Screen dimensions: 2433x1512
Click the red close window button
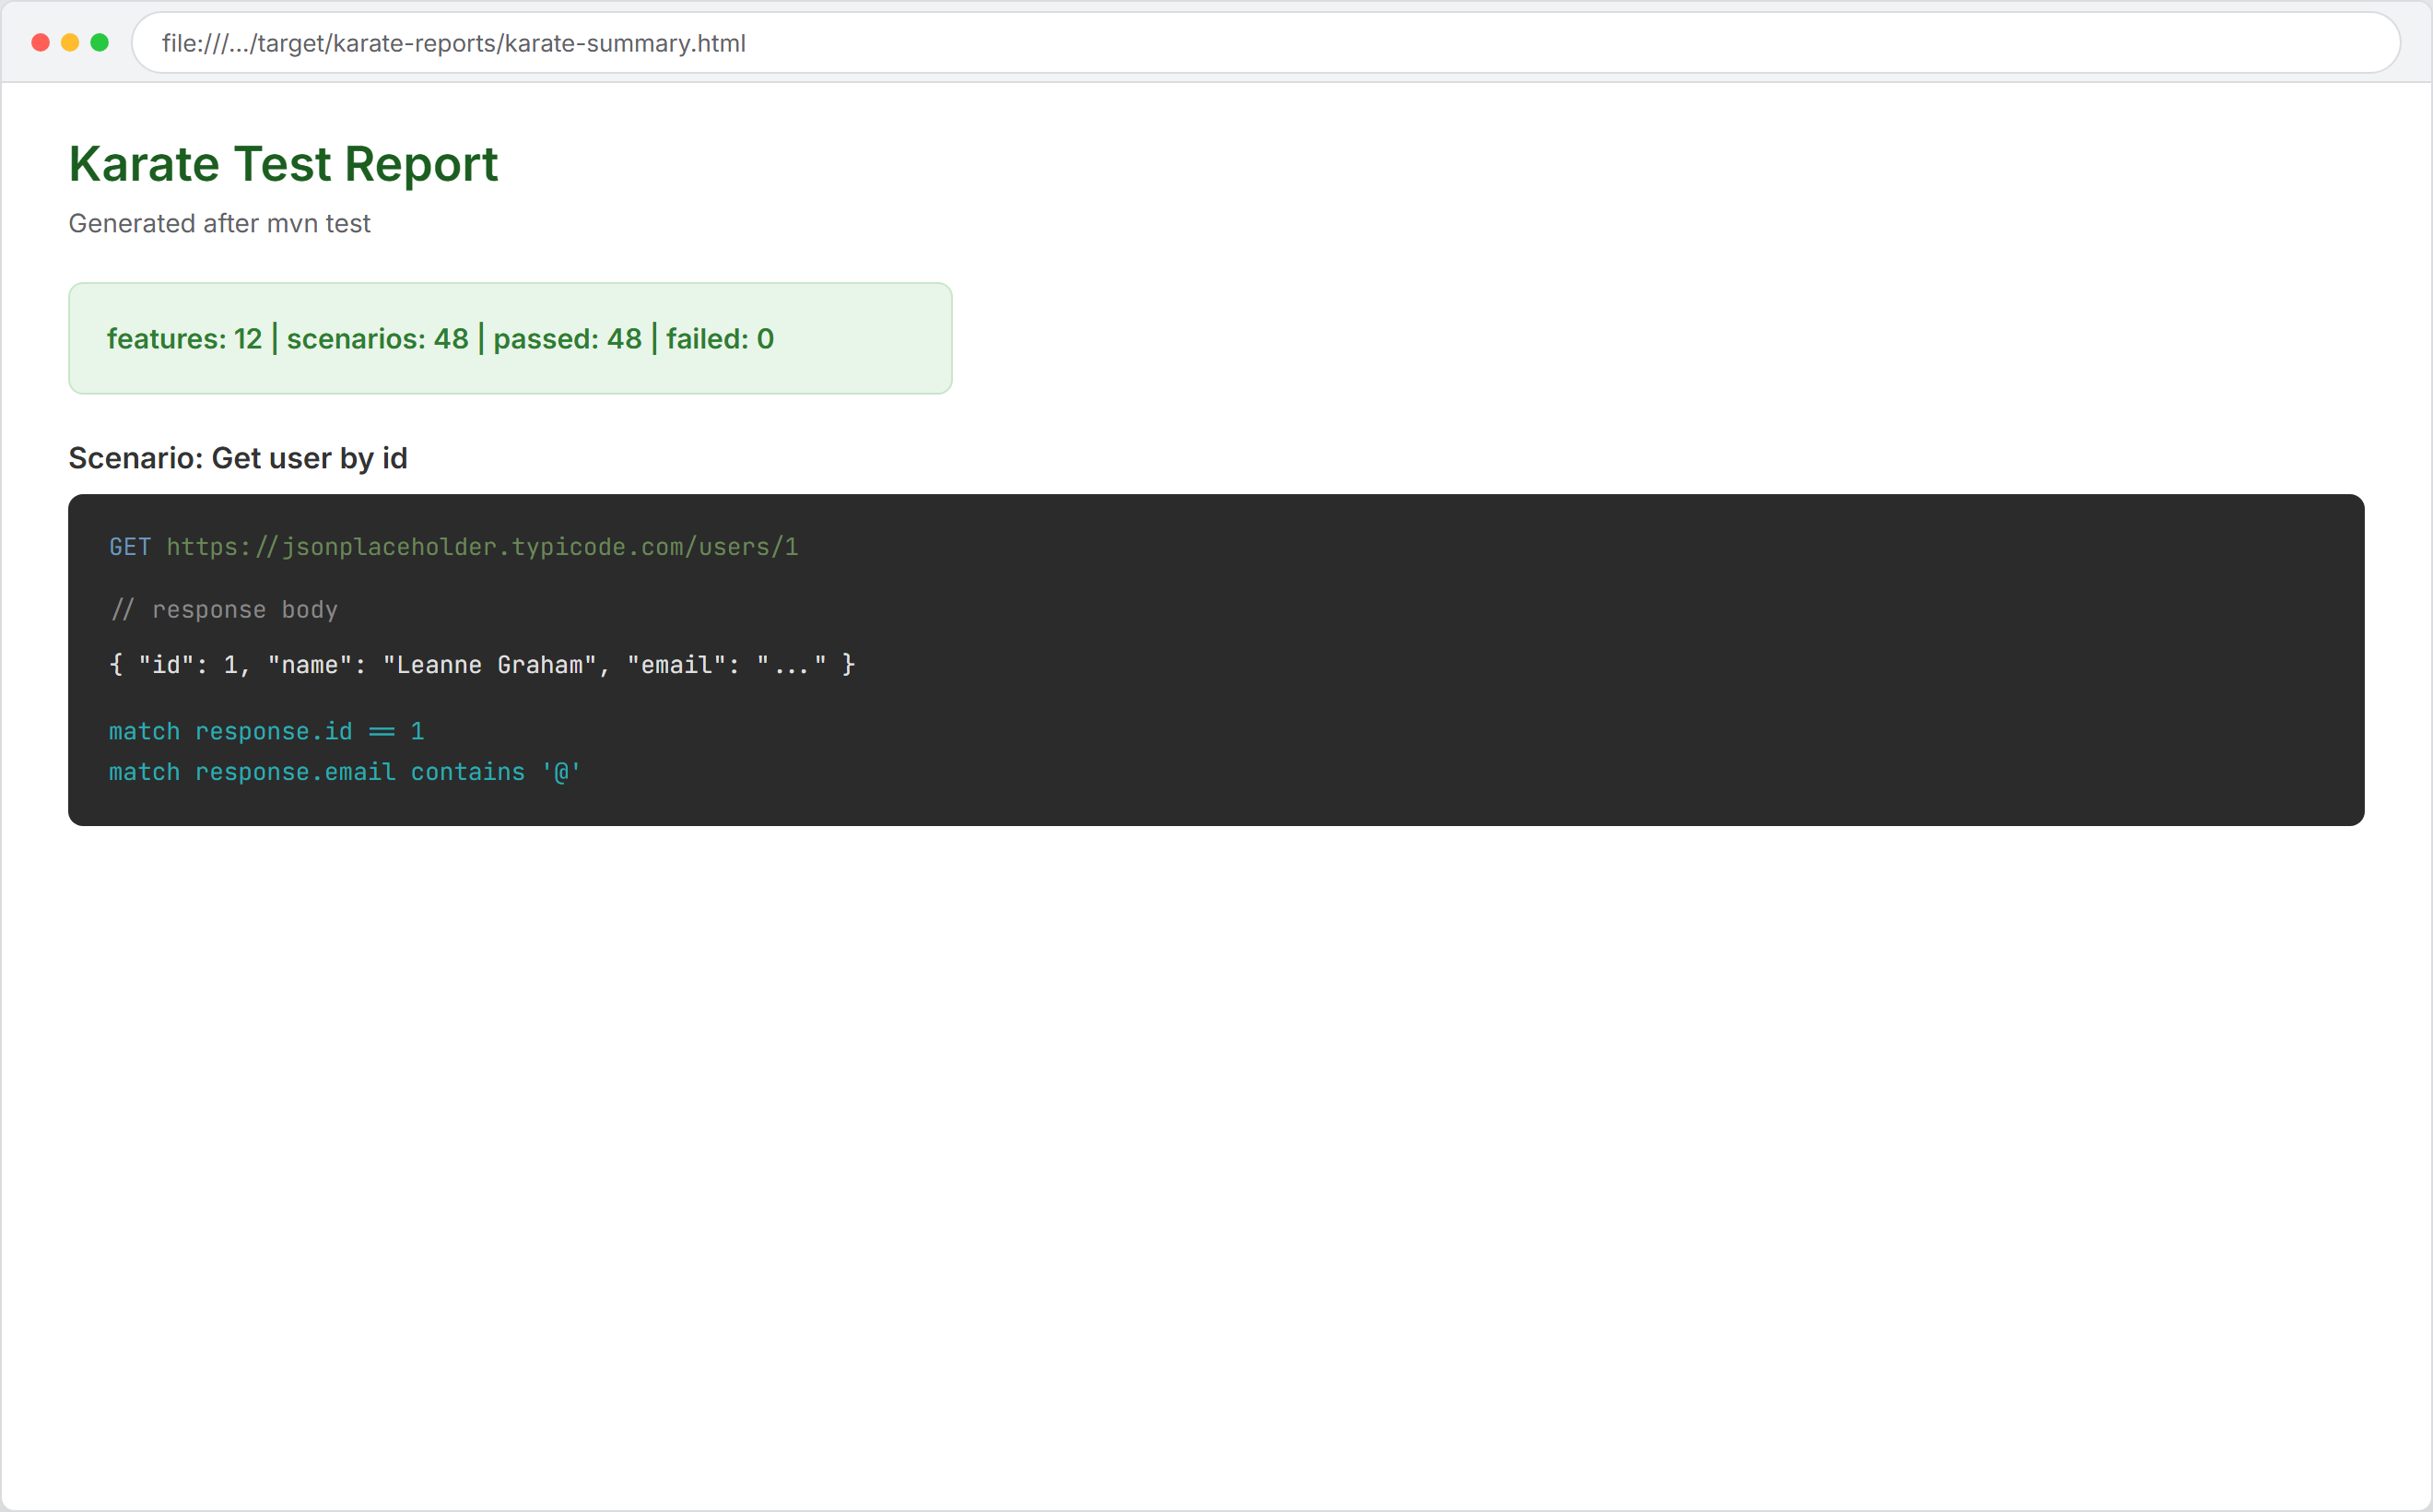click(x=41, y=43)
